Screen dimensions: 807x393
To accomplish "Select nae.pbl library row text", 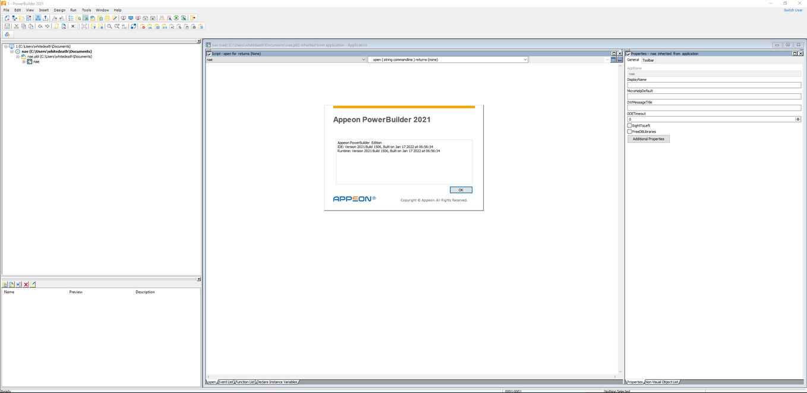I will point(59,56).
